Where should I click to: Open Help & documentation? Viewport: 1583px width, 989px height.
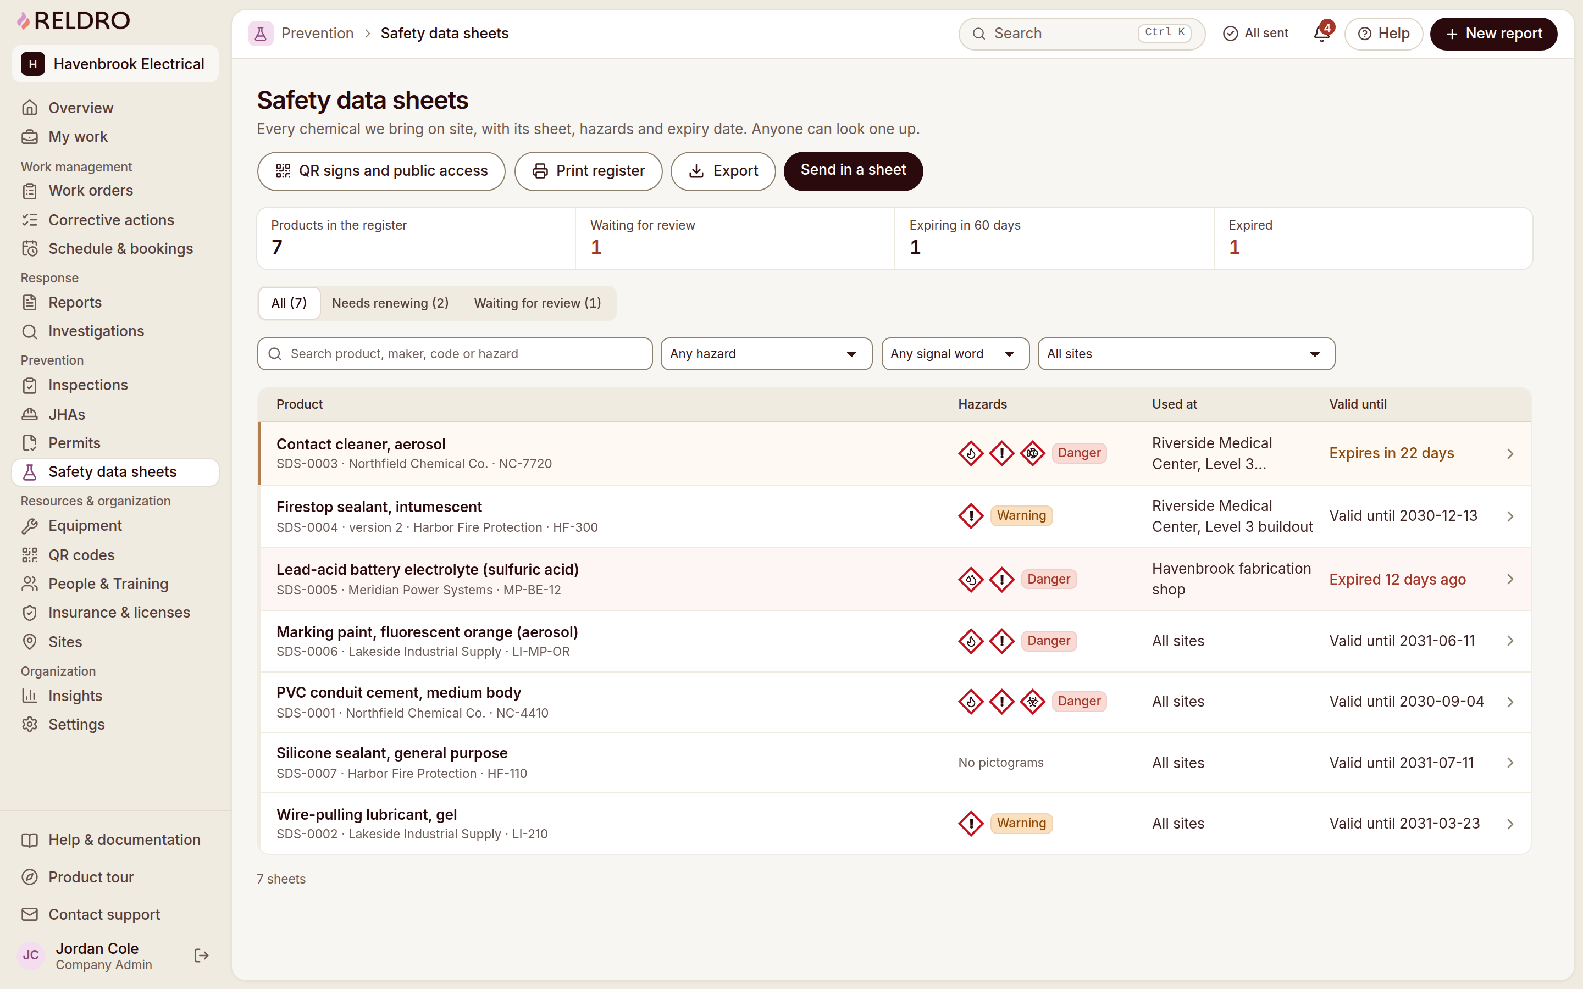point(115,840)
